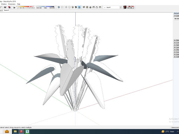179x134 pixels.
Task: Click the 3D red-badge extension icon
Action: (x=132, y=7)
